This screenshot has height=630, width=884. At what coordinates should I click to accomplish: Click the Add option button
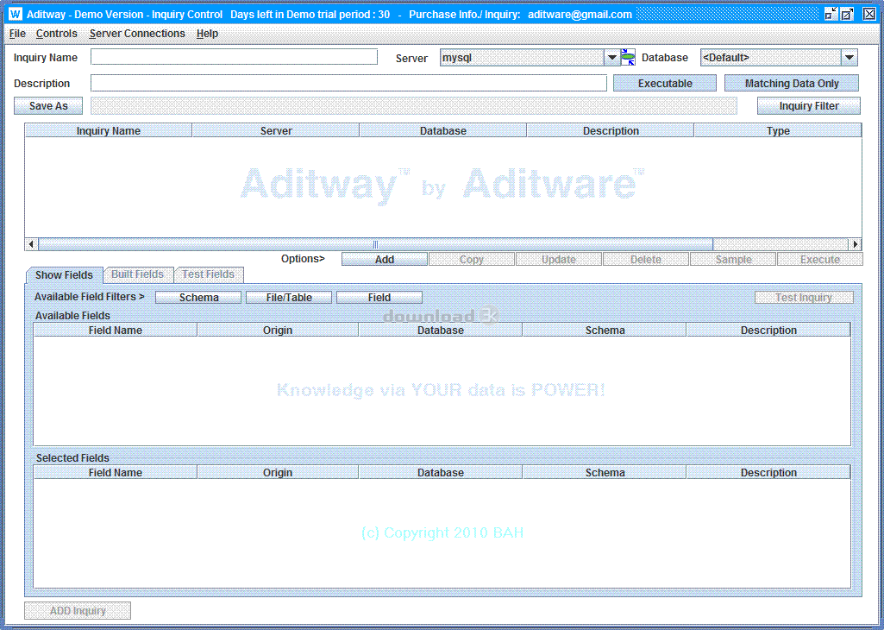[x=385, y=260]
